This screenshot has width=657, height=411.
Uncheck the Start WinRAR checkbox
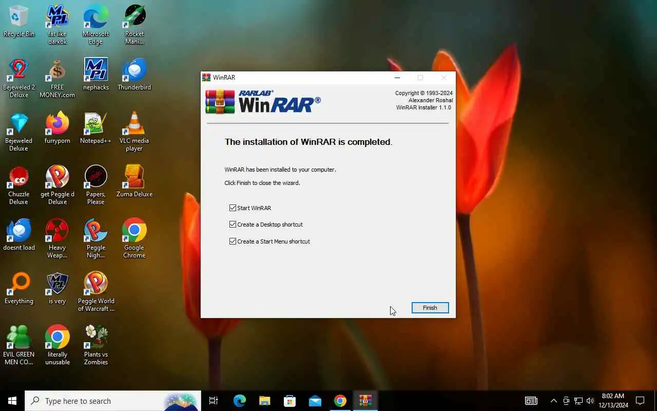click(233, 208)
